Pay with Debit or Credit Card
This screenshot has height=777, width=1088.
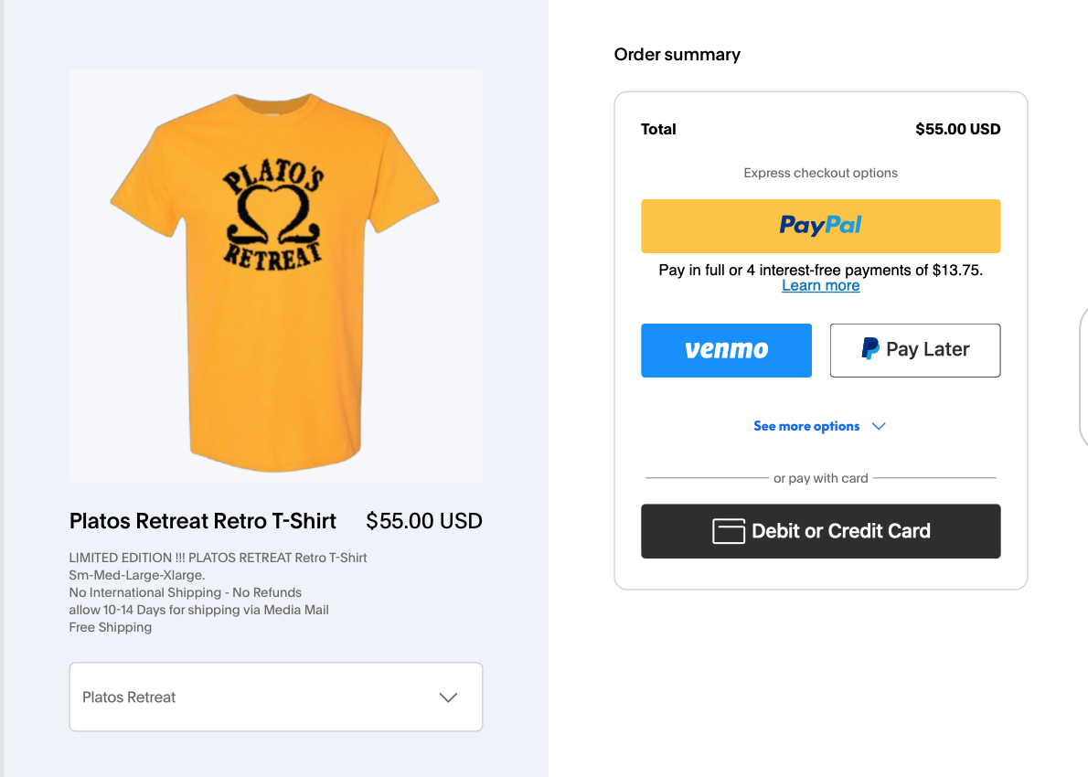820,531
